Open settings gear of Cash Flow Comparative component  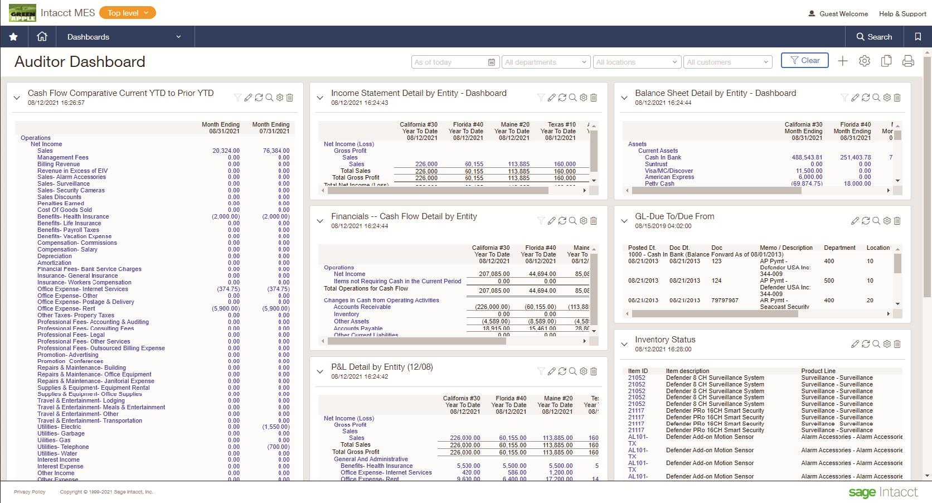pos(280,98)
